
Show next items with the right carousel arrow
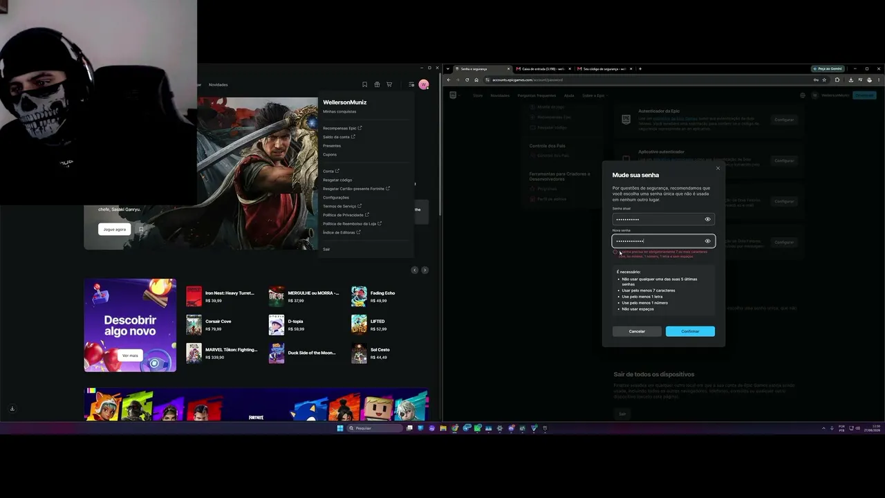[x=425, y=270]
